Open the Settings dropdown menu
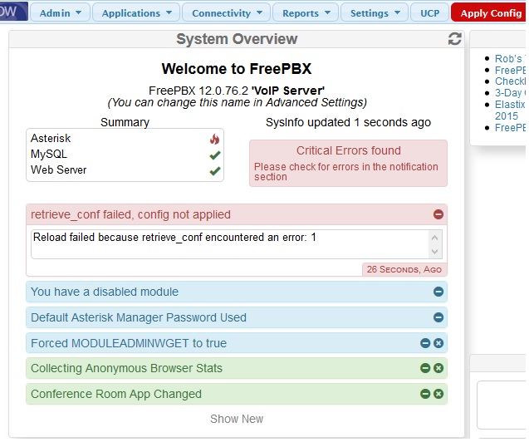 (375, 12)
